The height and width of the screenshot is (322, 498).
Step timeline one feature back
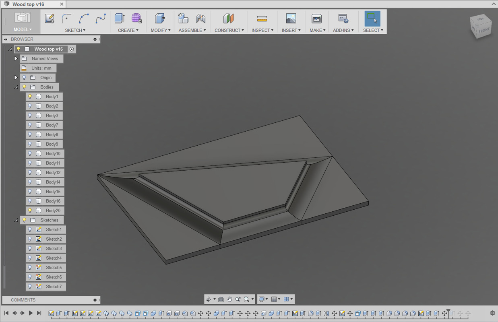pos(14,313)
